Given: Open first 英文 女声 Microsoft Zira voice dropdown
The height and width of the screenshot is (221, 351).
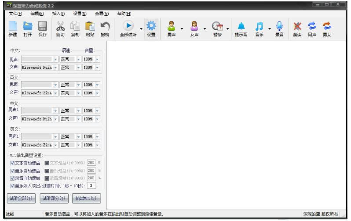Looking at the screenshot, I should (40, 93).
